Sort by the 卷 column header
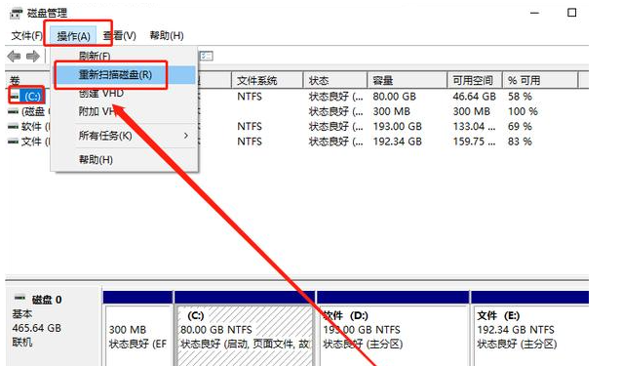This screenshot has width=622, height=366. click(27, 81)
